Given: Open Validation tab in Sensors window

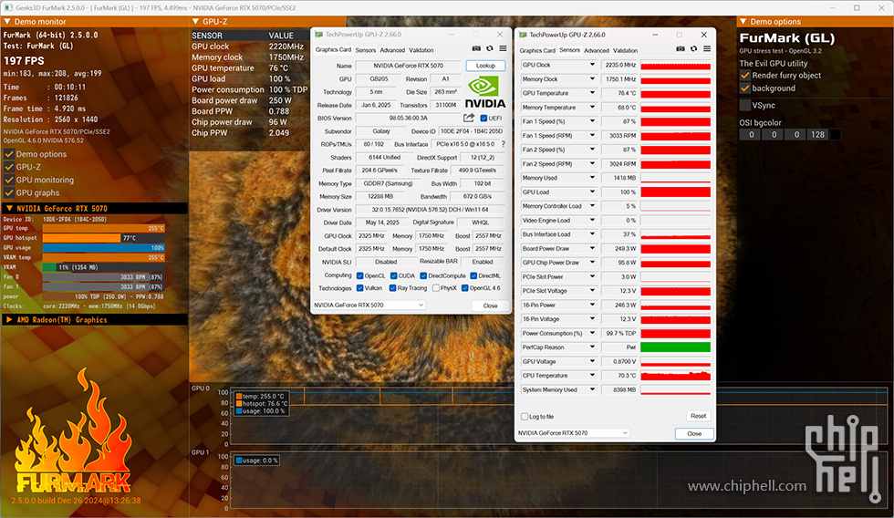Looking at the screenshot, I should click(x=626, y=50).
